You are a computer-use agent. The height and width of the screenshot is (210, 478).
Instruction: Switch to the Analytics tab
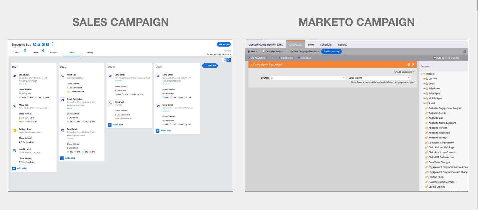point(54,53)
